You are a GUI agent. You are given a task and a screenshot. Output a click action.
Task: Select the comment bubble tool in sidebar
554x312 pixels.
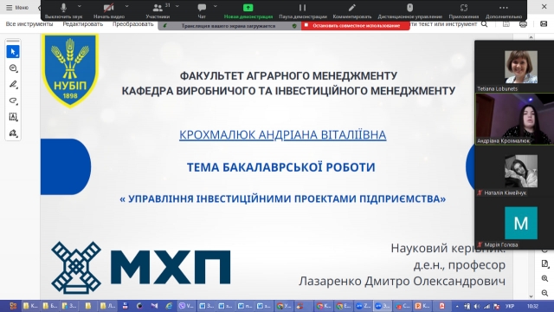(13, 68)
